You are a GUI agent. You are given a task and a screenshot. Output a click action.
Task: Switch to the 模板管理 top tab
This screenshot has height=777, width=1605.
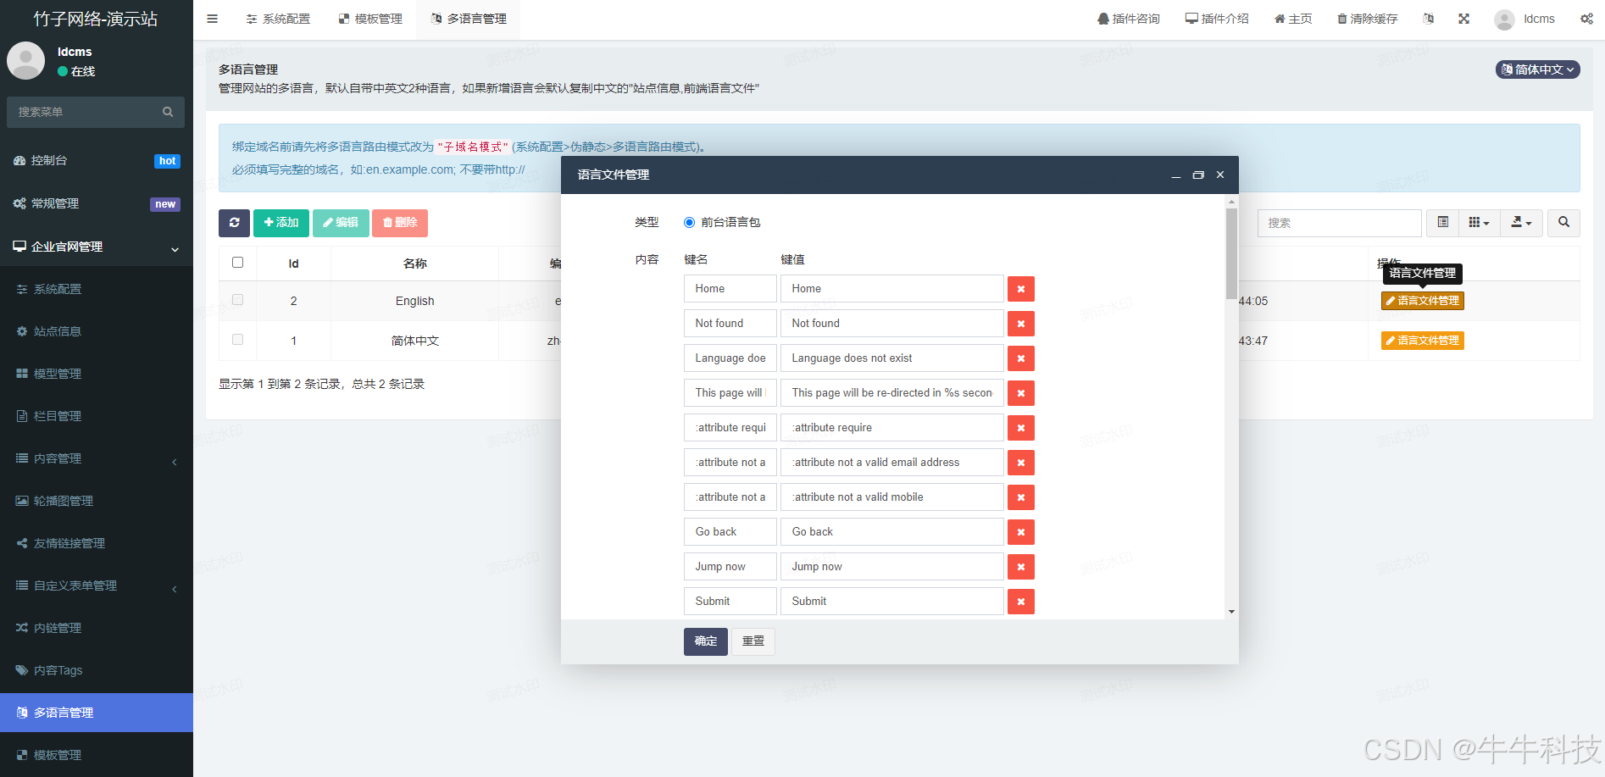pos(370,18)
